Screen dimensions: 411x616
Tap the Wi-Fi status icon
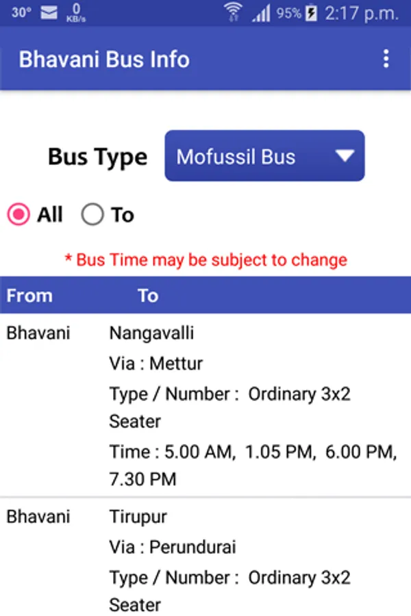tap(234, 12)
